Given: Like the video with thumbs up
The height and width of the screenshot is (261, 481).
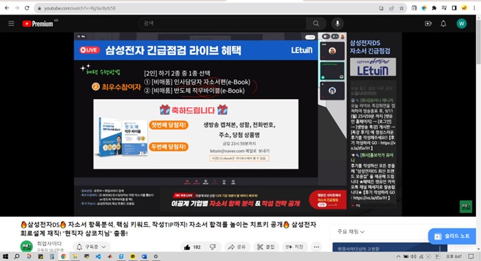Looking at the screenshot, I should click(192, 247).
